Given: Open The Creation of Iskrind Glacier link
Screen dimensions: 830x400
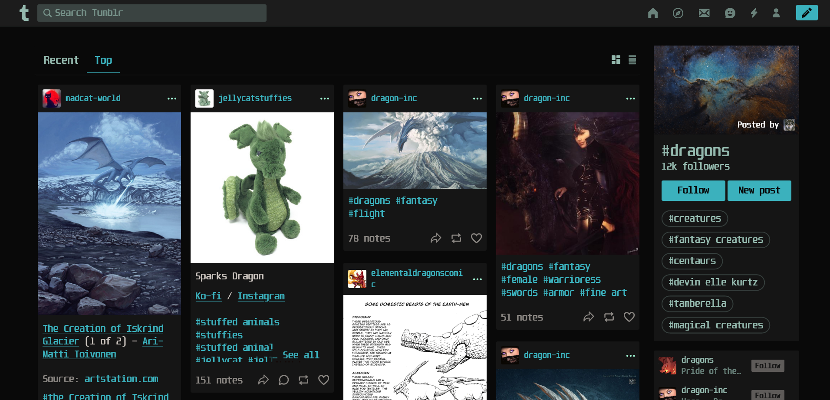Looking at the screenshot, I should pyautogui.click(x=103, y=335).
